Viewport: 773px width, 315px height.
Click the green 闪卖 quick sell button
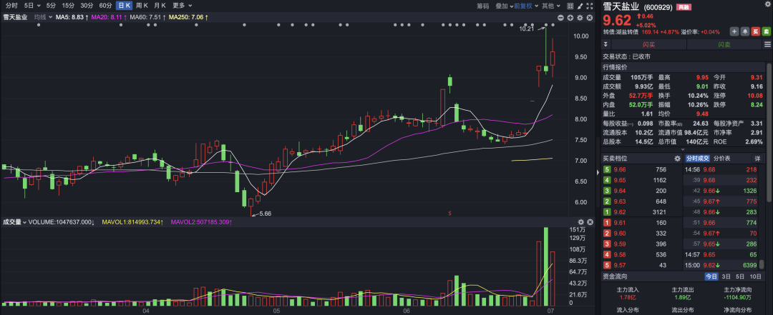723,44
